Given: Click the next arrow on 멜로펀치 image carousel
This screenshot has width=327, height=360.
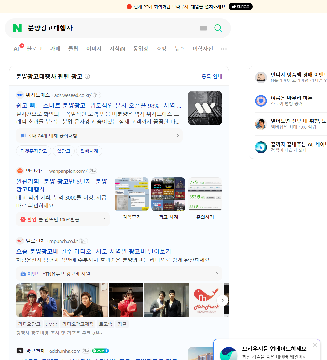Looking at the screenshot, I should 222,300.
